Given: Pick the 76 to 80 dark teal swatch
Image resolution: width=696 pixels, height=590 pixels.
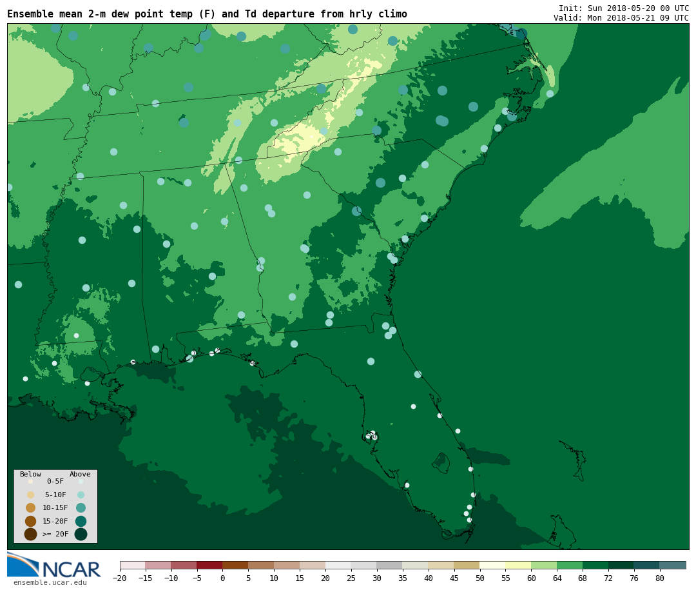Looking at the screenshot, I should coord(647,565).
